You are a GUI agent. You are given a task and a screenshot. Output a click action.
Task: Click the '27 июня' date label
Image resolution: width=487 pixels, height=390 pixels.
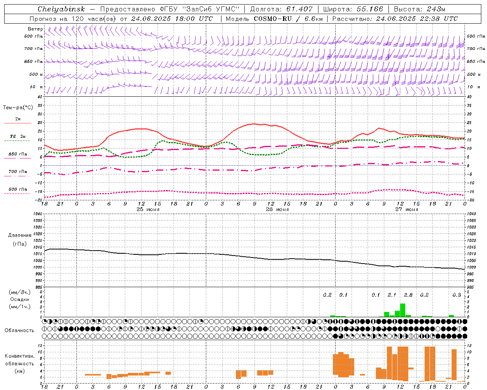coord(407,209)
